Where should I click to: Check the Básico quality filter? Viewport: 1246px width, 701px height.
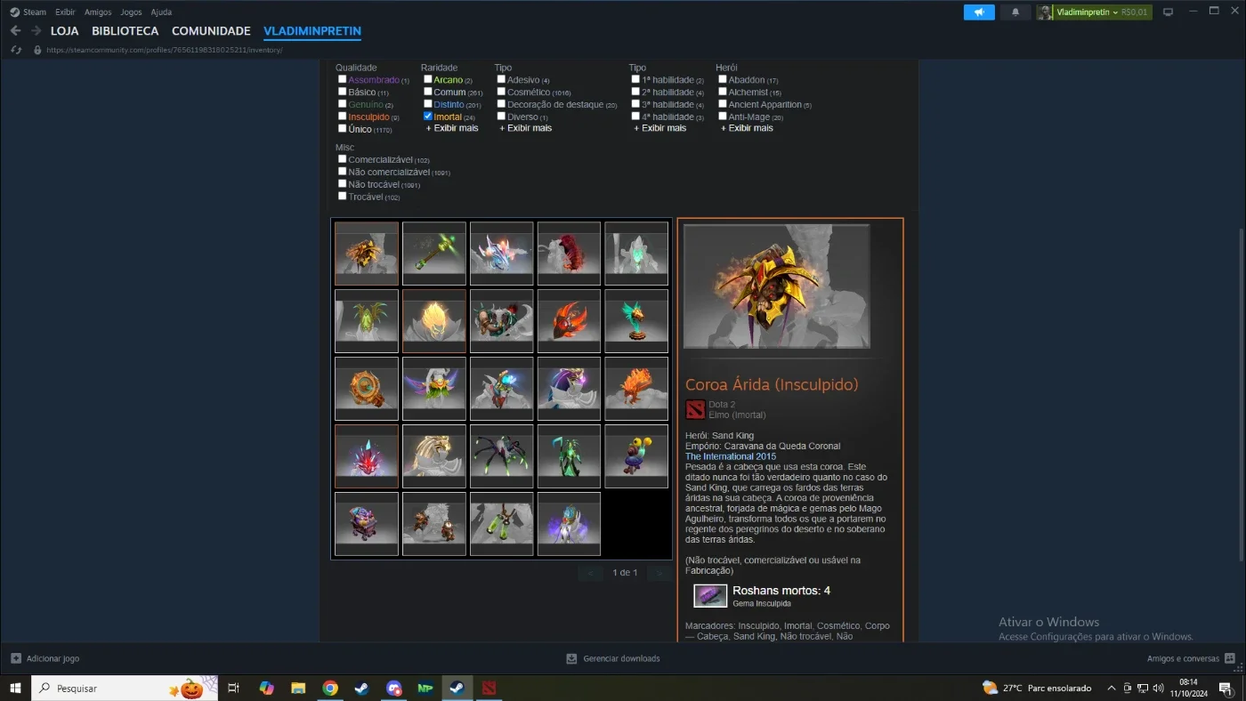342,92
